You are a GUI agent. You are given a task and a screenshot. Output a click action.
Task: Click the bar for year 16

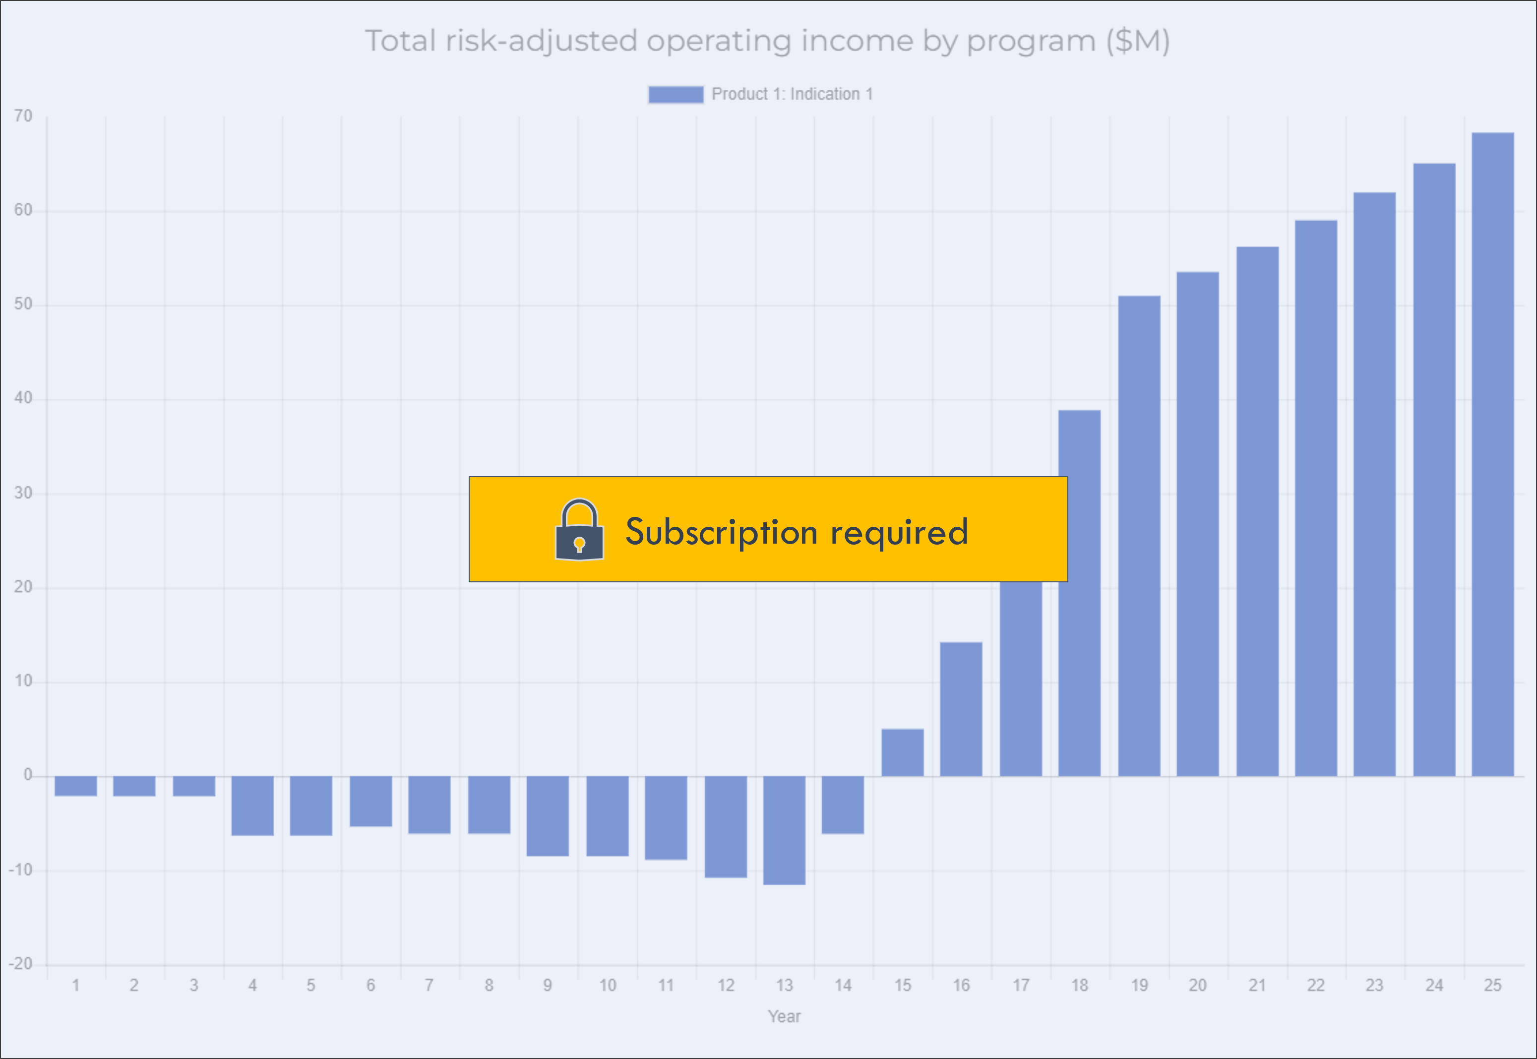[961, 709]
